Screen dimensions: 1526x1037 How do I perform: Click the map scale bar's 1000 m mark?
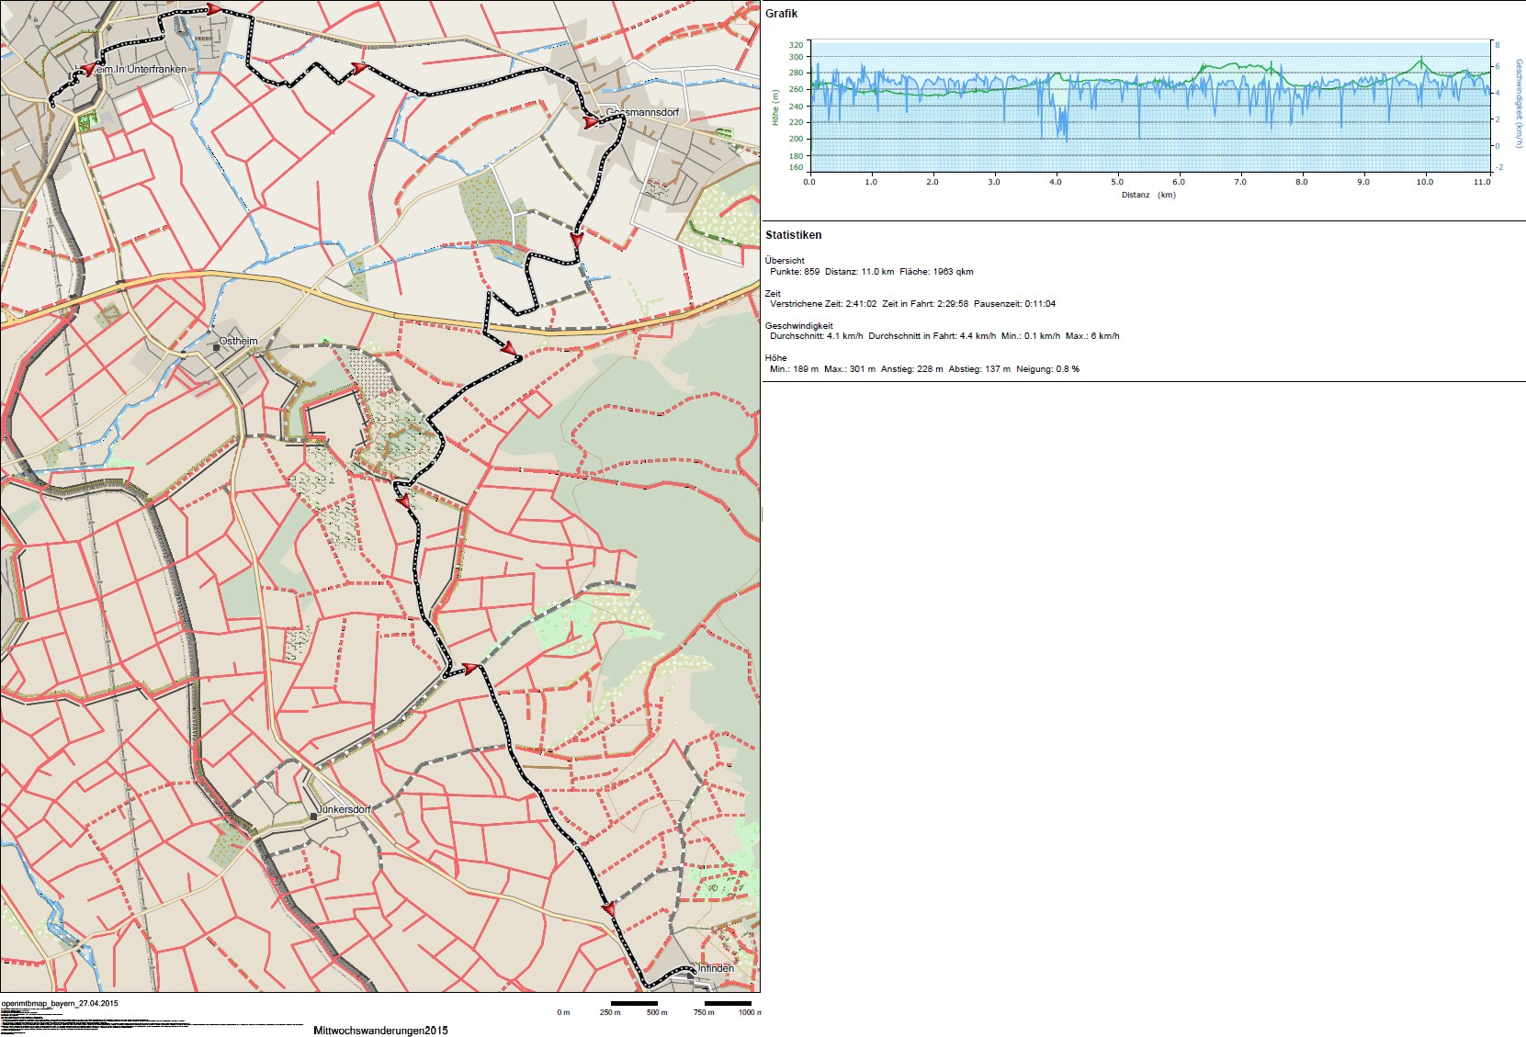click(x=748, y=1012)
